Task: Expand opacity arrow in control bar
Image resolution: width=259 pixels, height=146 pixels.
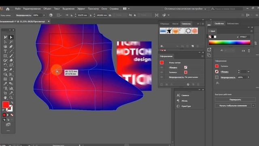Action: point(44,15)
